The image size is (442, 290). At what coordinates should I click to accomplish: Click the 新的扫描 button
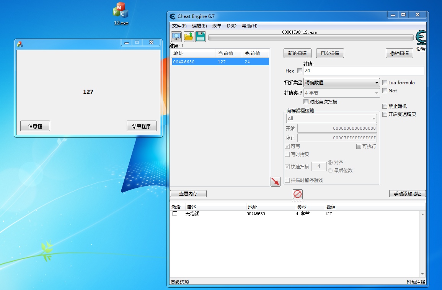(297, 53)
